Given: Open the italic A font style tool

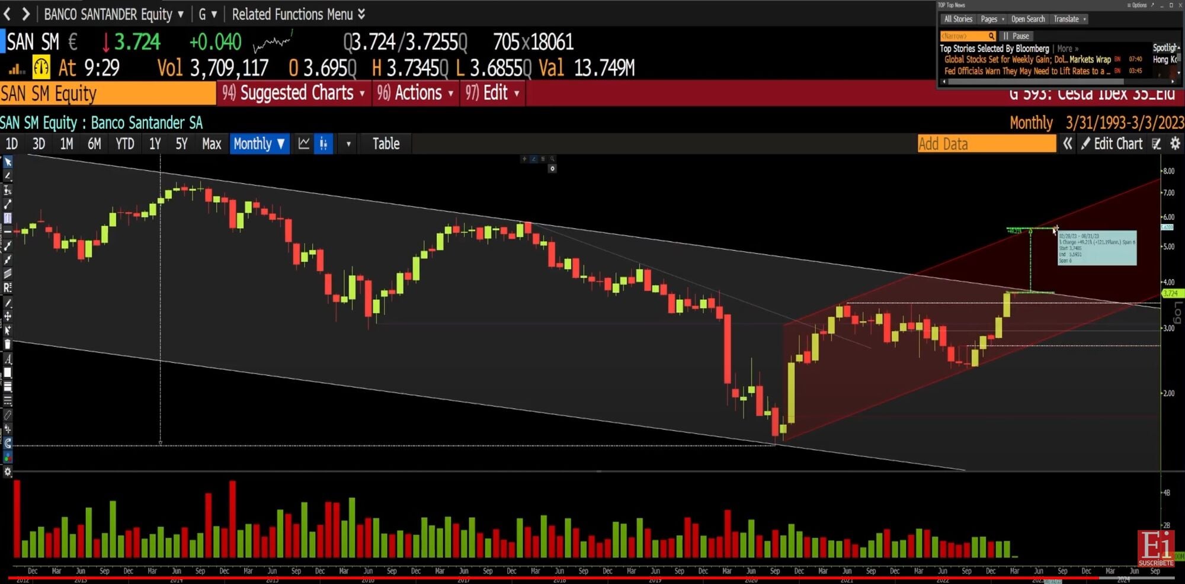Looking at the screenshot, I should pos(8,359).
